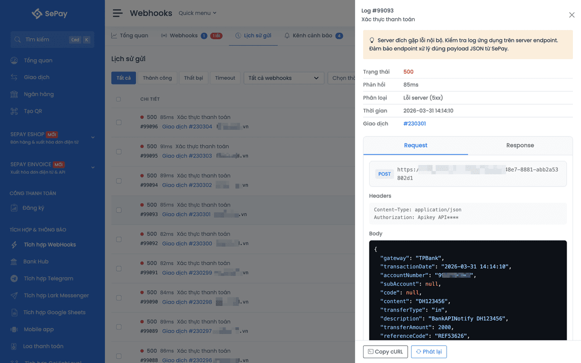Filter by Thất bại

tap(194, 78)
